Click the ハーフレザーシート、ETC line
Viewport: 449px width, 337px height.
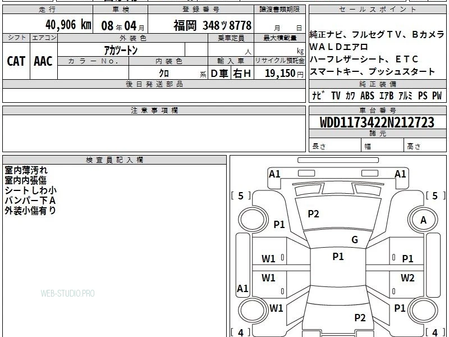[364, 59]
